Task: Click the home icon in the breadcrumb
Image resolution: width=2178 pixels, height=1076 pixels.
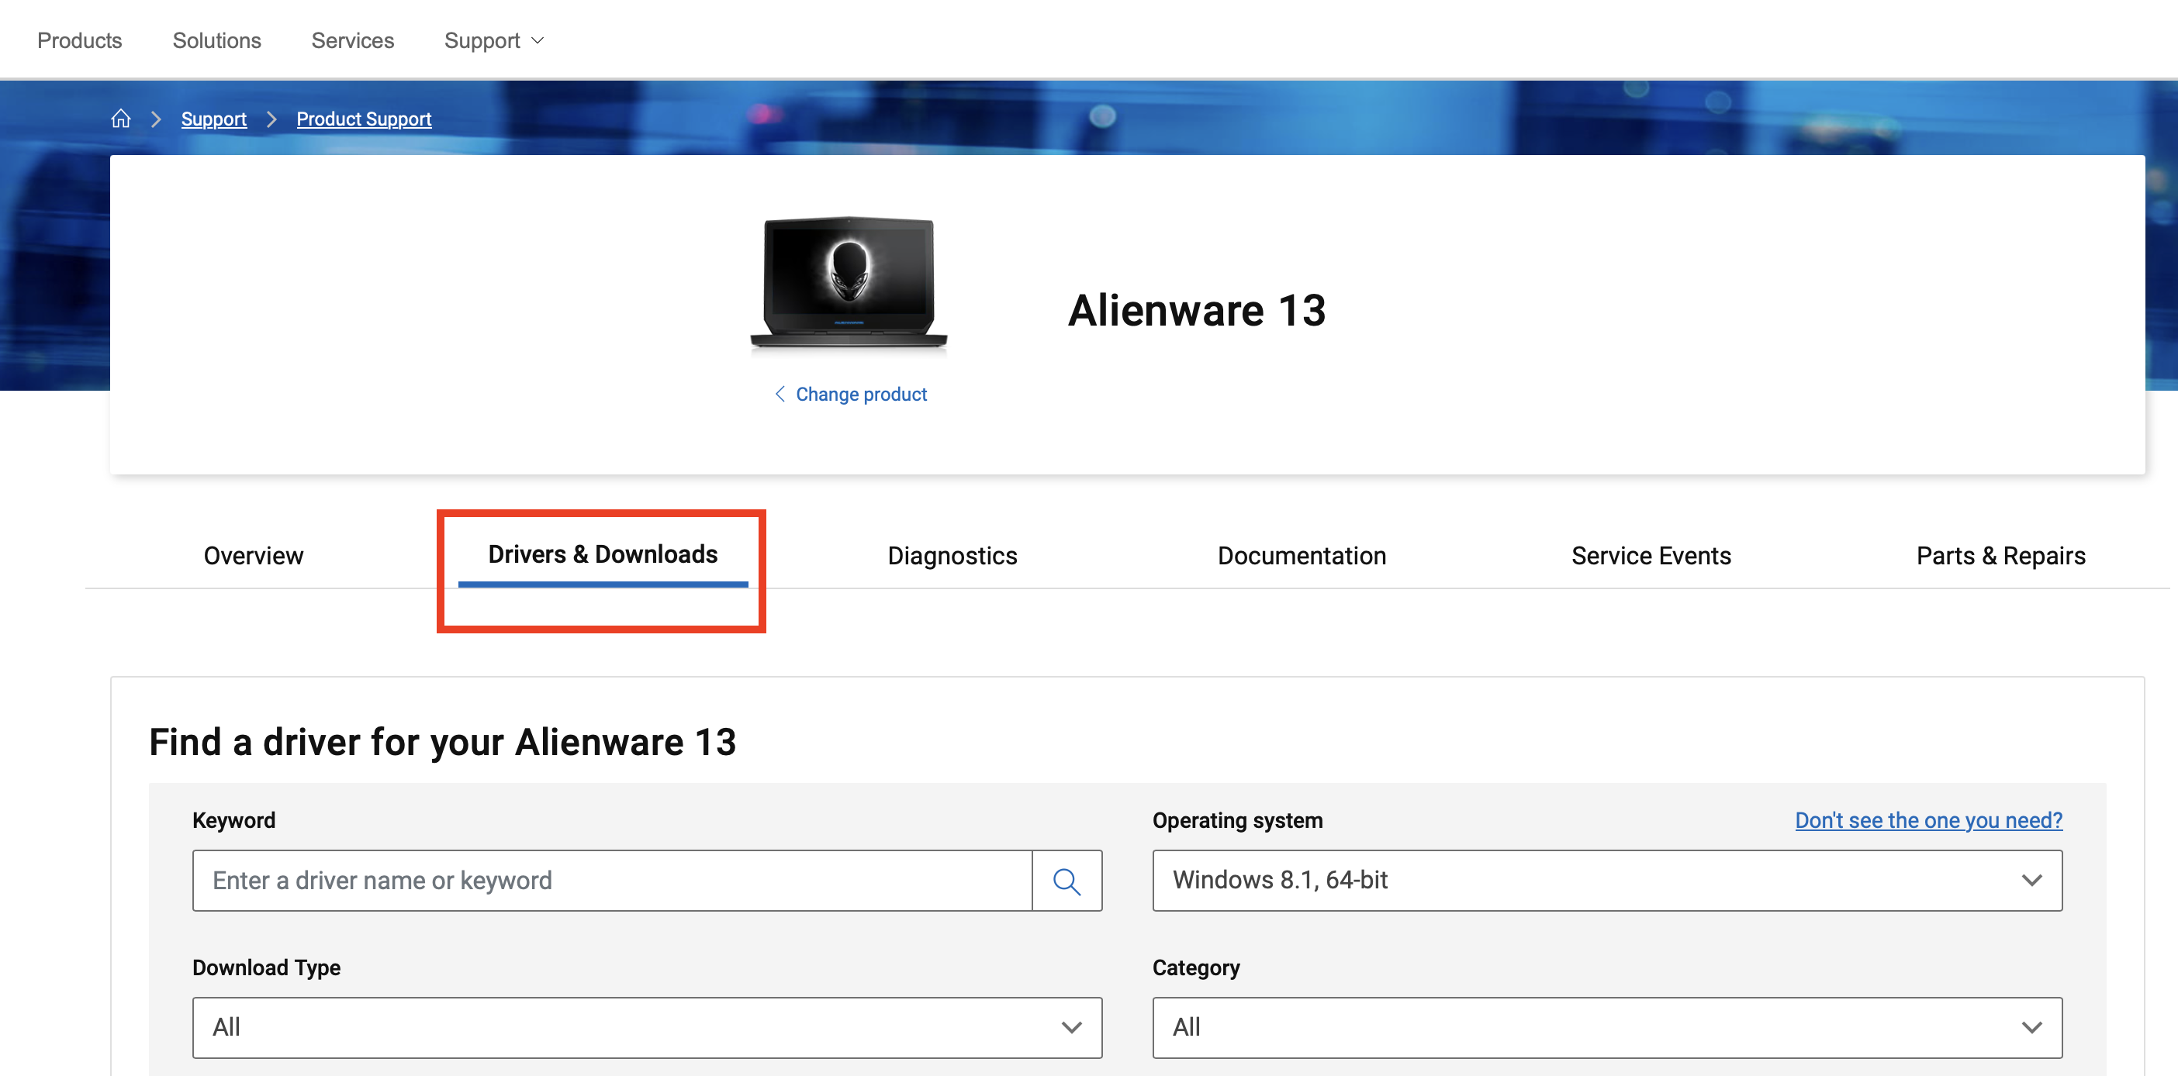Action: coord(121,119)
